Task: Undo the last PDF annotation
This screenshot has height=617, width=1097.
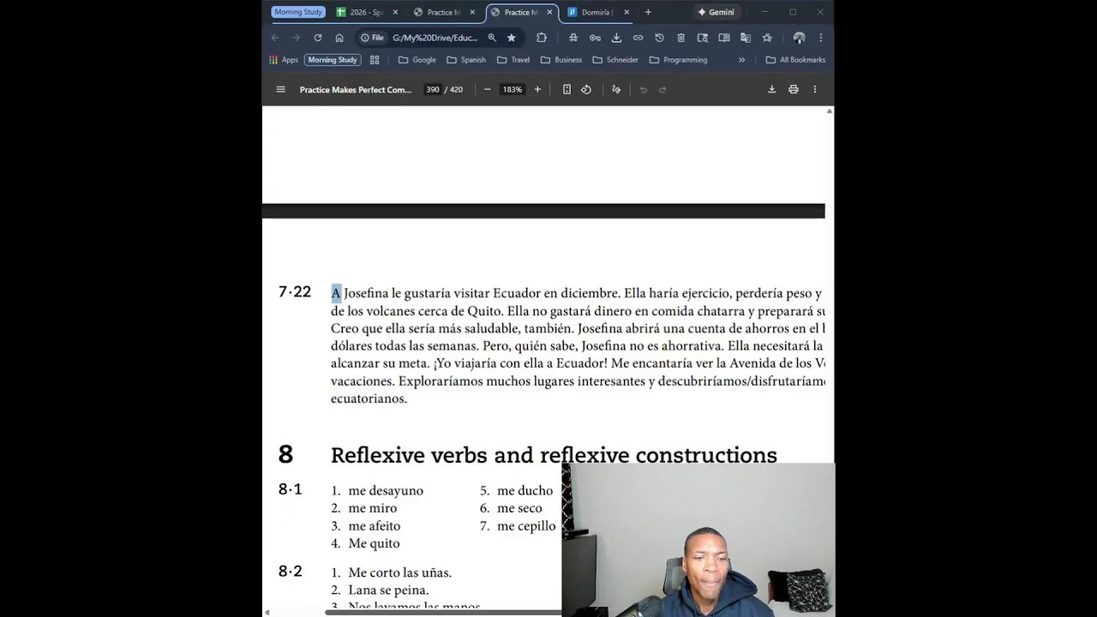Action: pos(644,89)
